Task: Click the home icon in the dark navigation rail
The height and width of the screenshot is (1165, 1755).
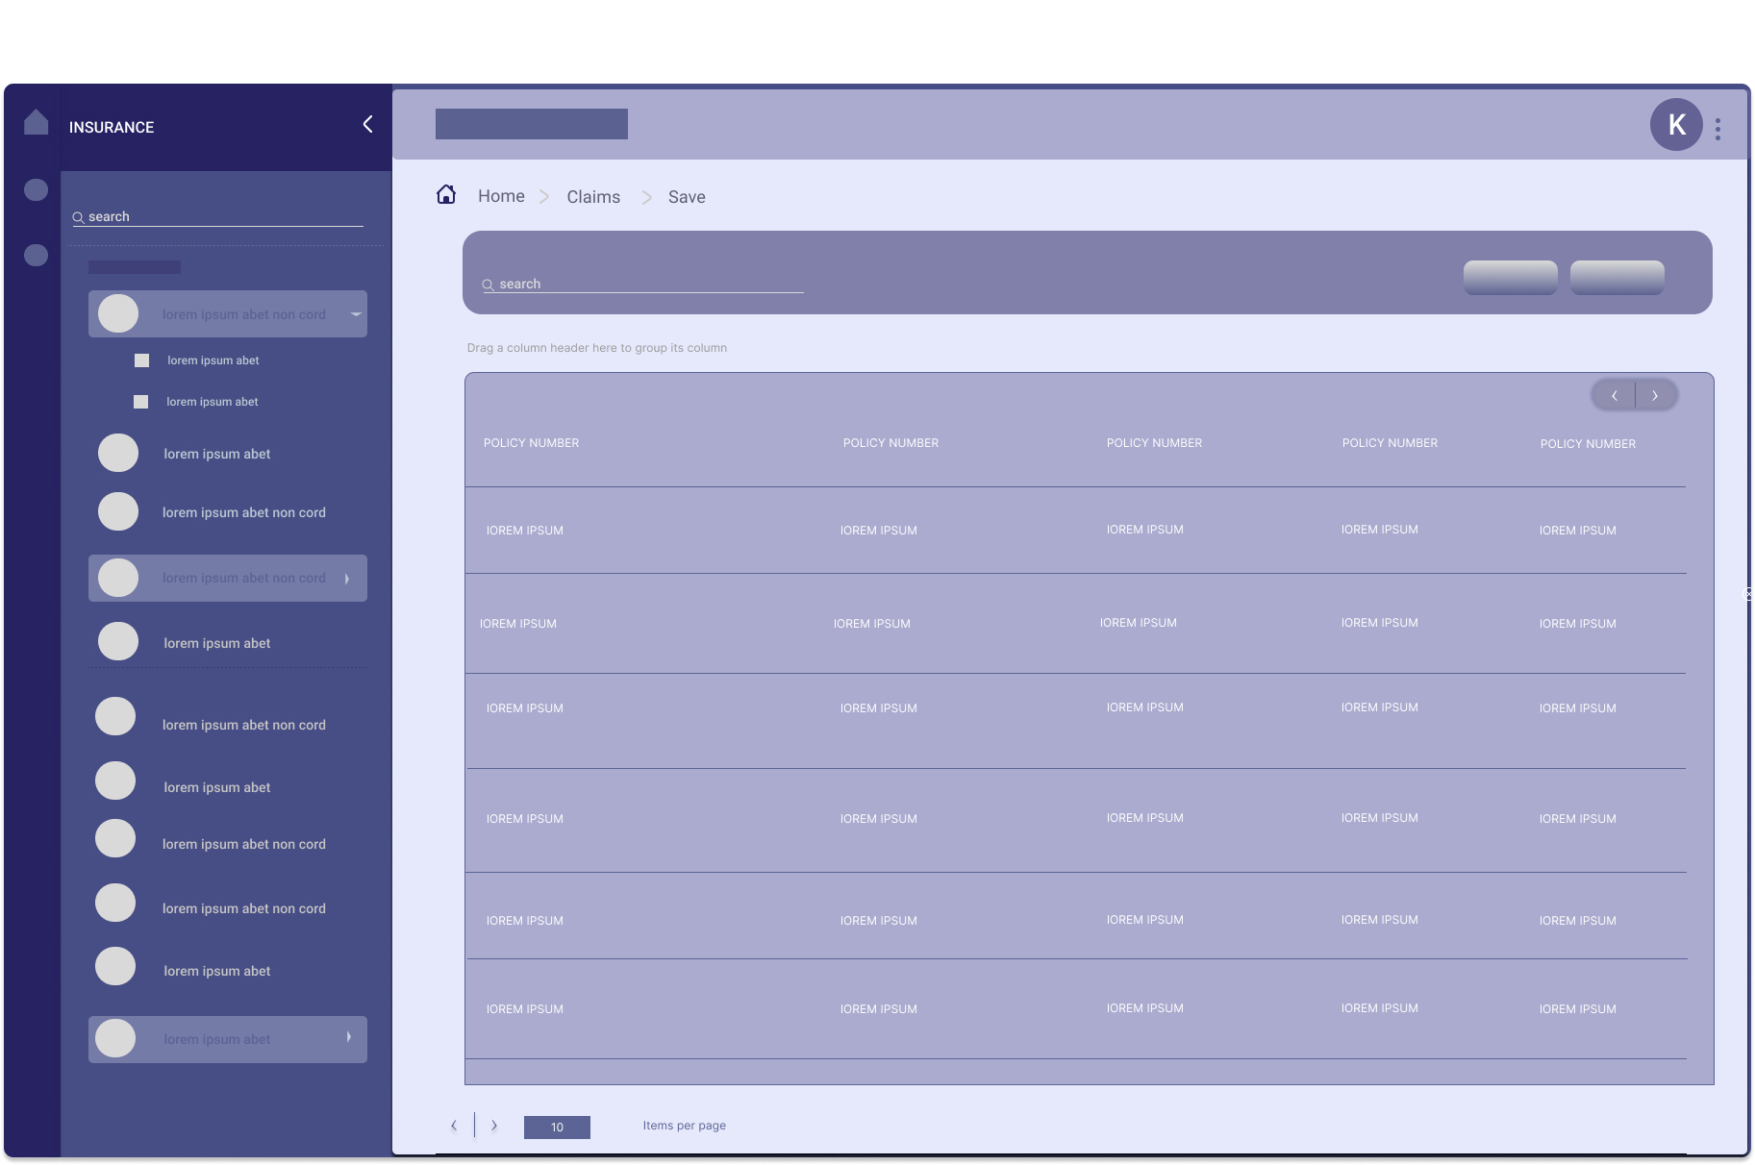Action: (36, 123)
